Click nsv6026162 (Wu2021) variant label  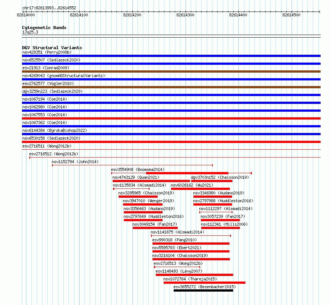[192, 185]
